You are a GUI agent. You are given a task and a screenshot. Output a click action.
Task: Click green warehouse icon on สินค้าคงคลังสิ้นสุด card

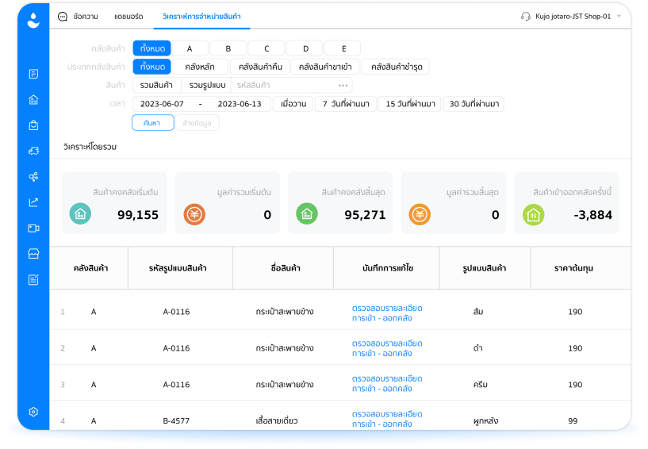pos(307,213)
